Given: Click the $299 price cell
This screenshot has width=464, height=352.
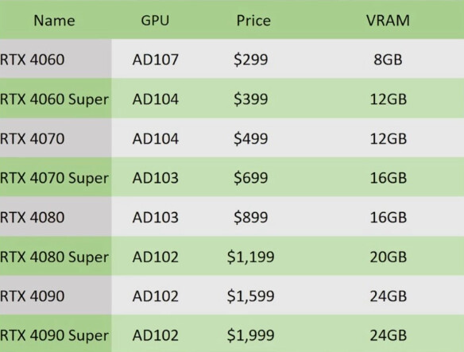Looking at the screenshot, I should (250, 60).
